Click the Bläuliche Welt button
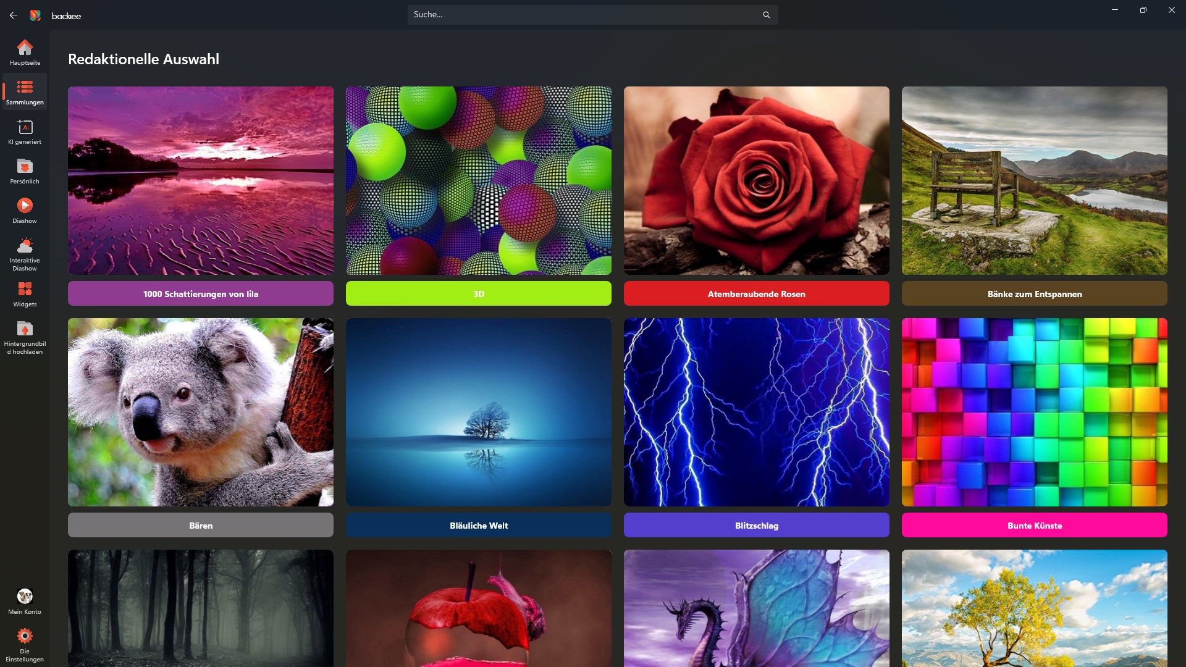1186x667 pixels. [x=479, y=525]
